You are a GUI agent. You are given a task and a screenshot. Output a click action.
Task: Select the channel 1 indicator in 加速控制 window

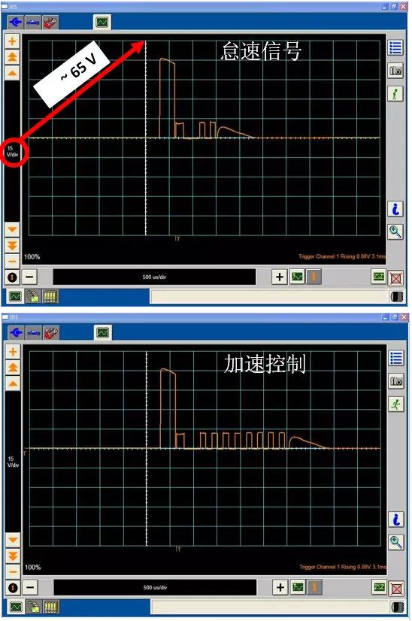tap(13, 588)
